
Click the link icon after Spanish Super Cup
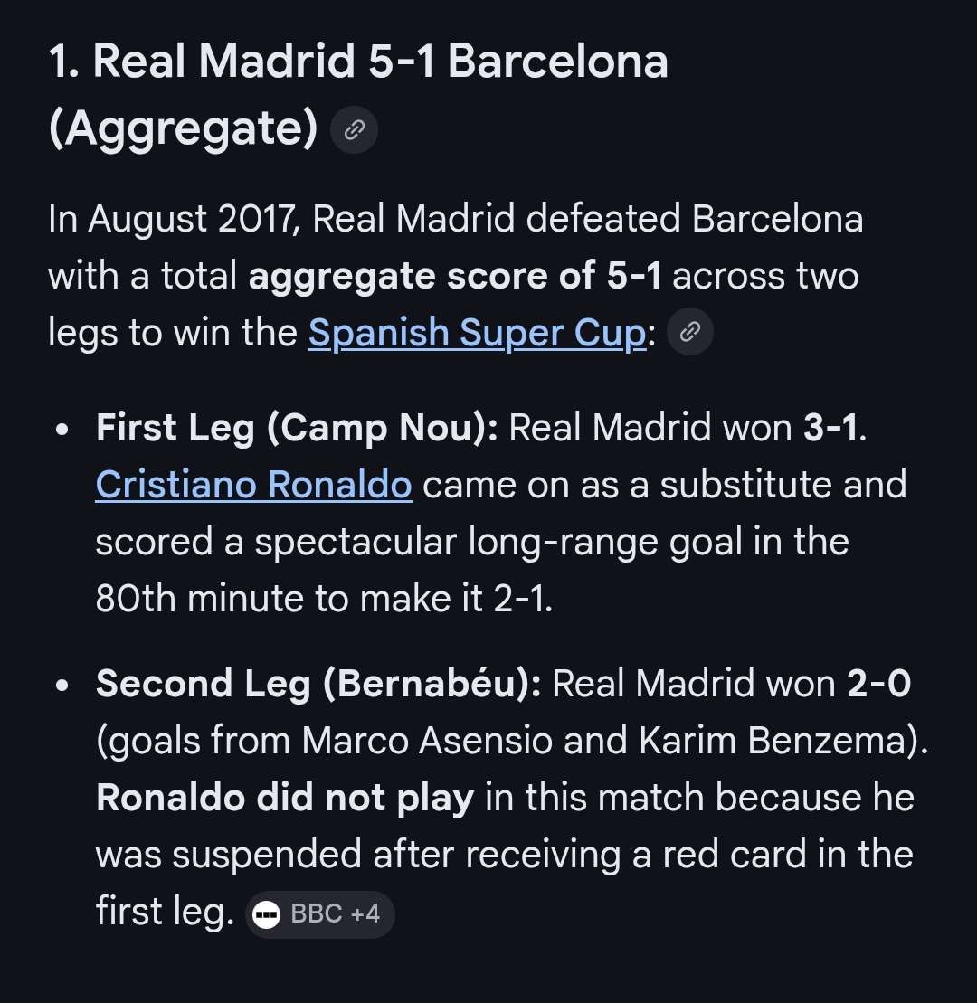coord(689,331)
